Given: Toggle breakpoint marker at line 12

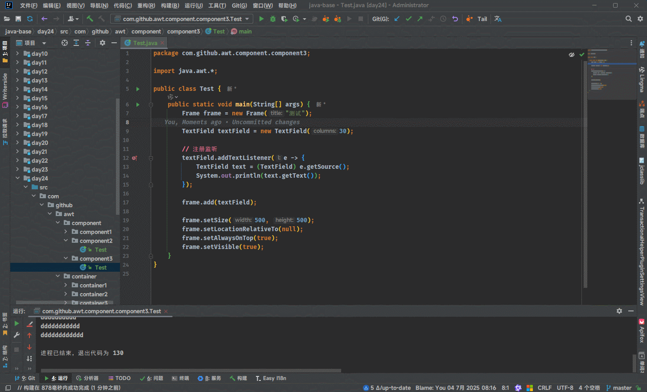Looking at the screenshot, I should [x=134, y=158].
